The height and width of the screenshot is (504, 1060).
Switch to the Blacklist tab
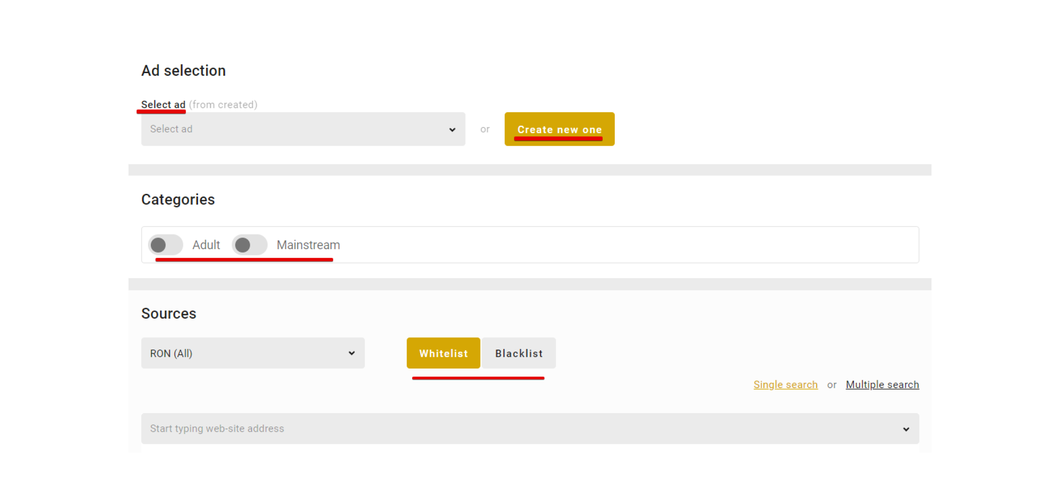click(x=518, y=353)
